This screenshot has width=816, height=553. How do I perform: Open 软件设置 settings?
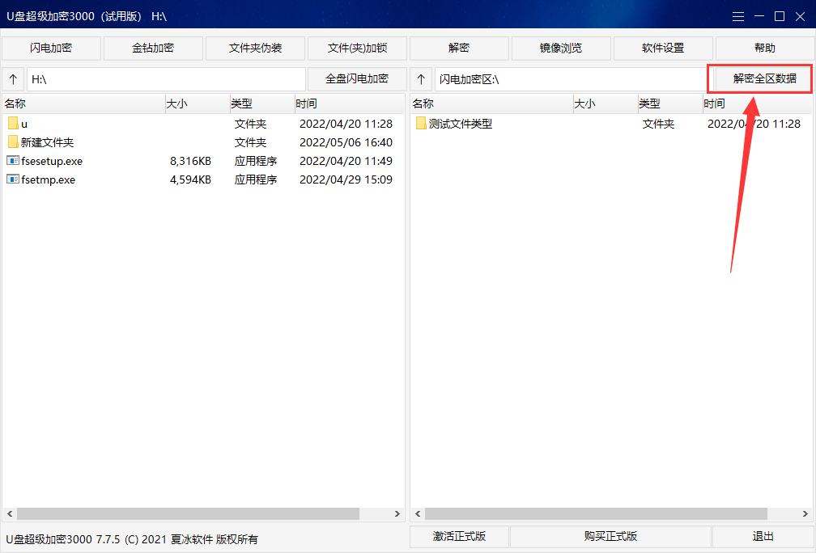pos(663,49)
